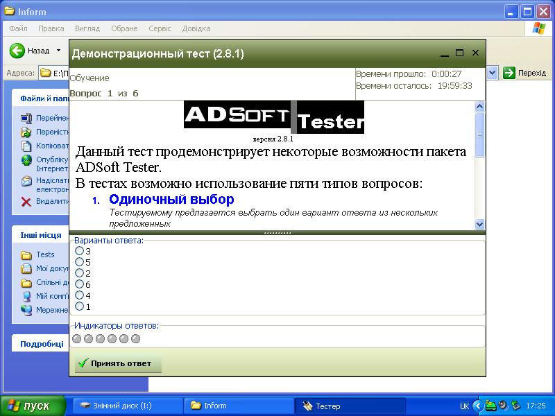Image resolution: width=555 pixels, height=416 pixels.
Task: Click the copy file icon in sidebar
Action: pos(26,146)
